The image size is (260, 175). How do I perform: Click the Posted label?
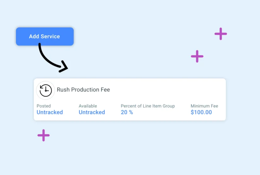click(x=44, y=106)
